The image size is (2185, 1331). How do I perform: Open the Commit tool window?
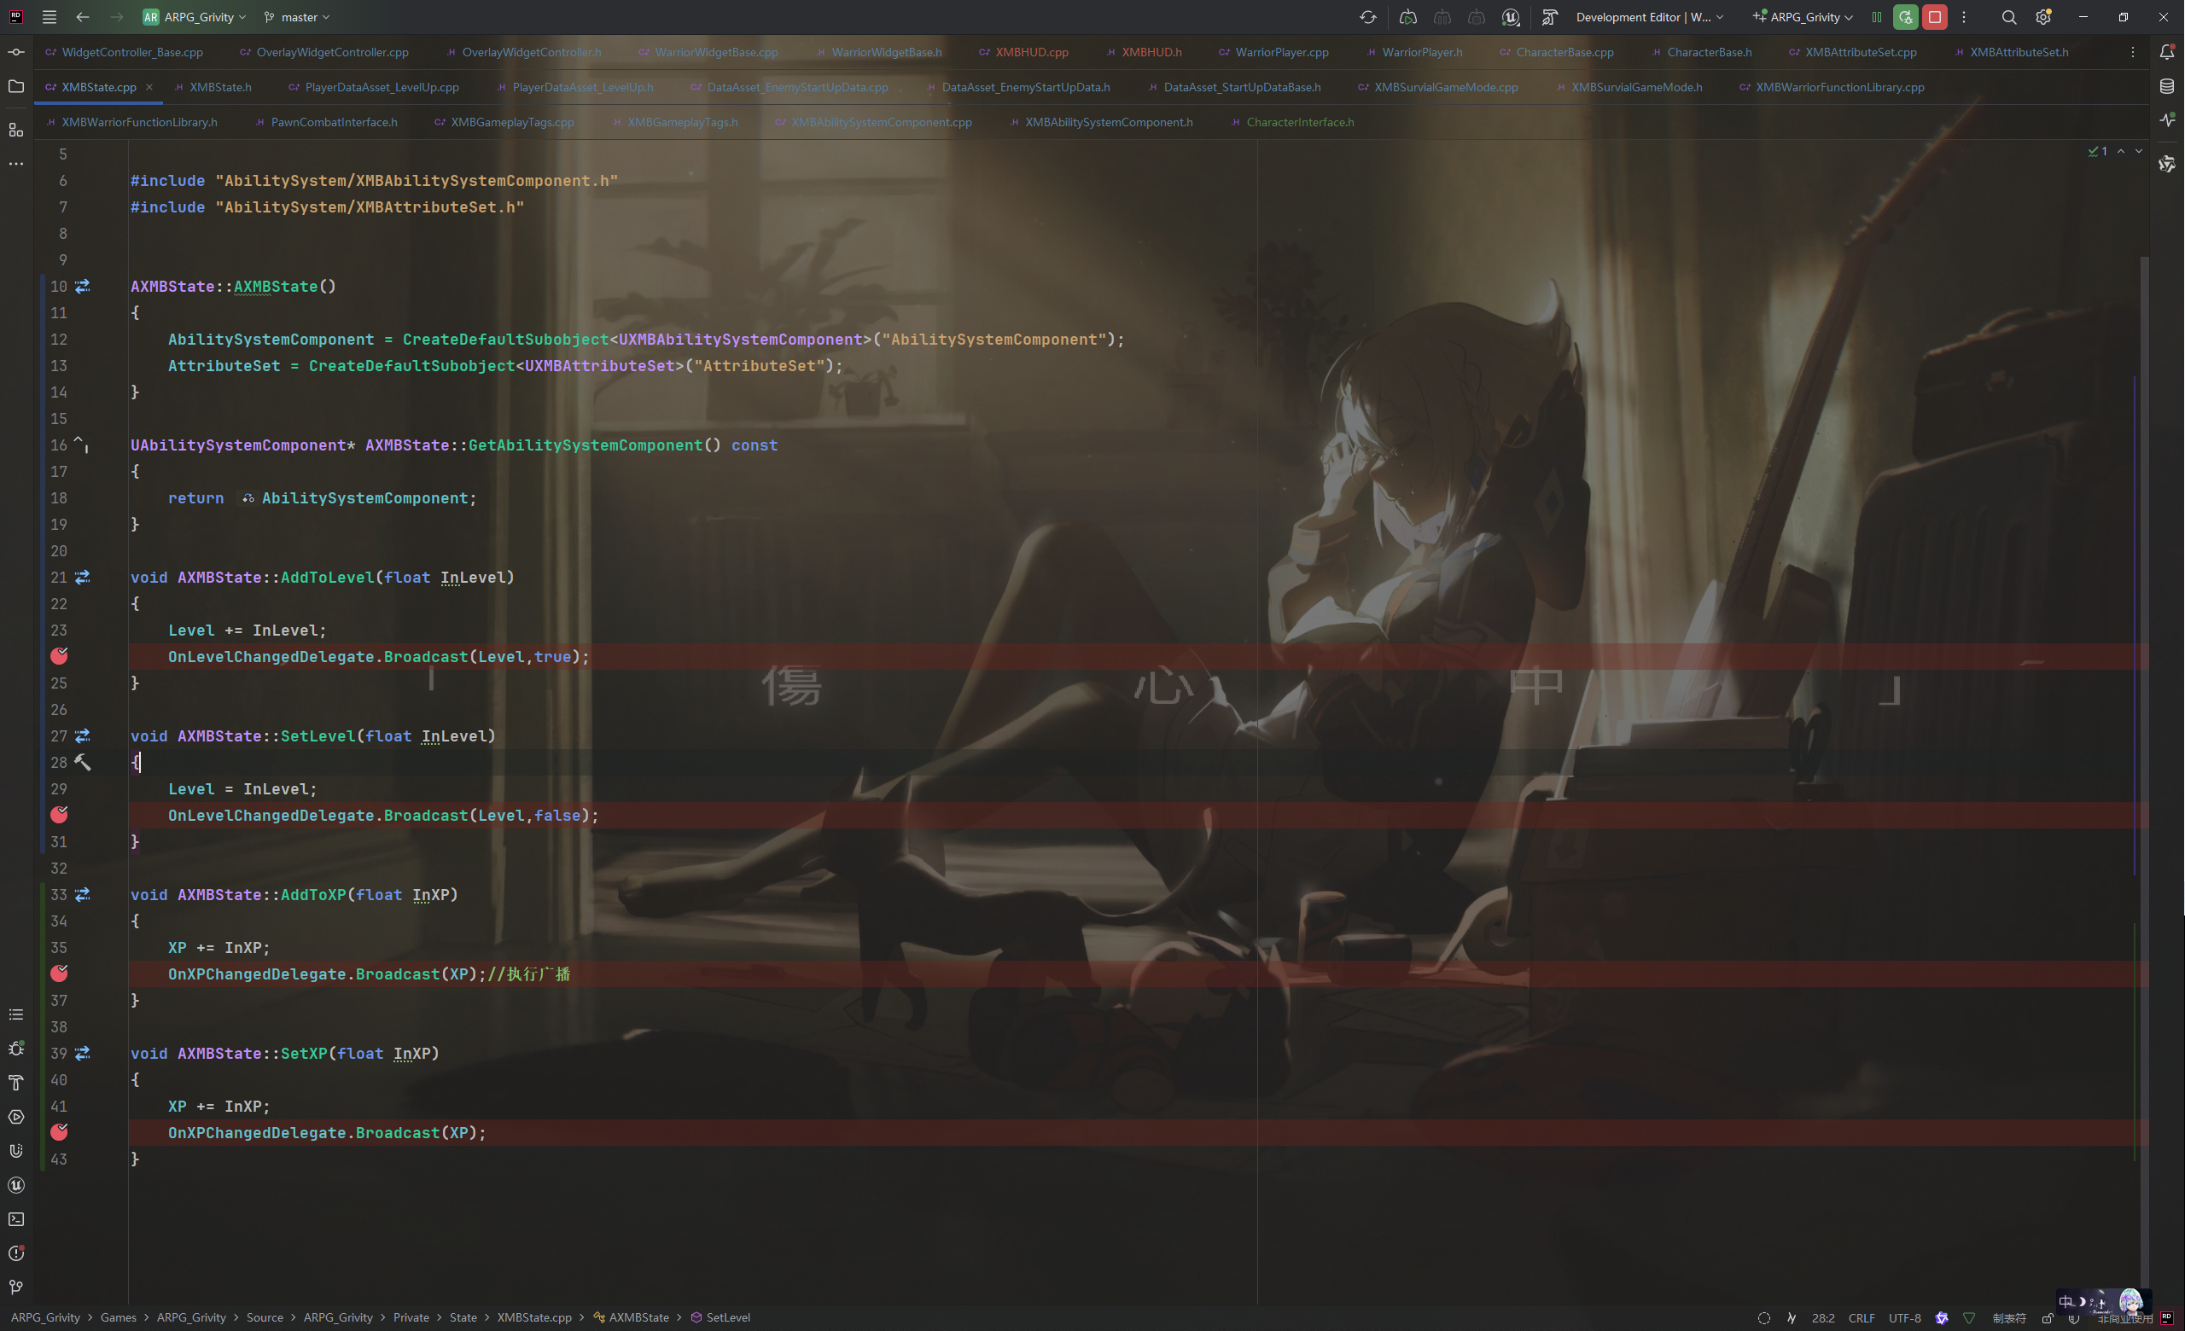coord(16,52)
